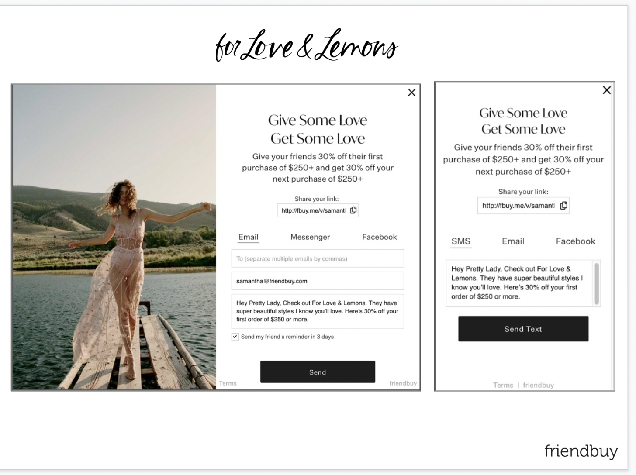
Task: Click the SMS message scrollbar
Action: click(x=597, y=283)
